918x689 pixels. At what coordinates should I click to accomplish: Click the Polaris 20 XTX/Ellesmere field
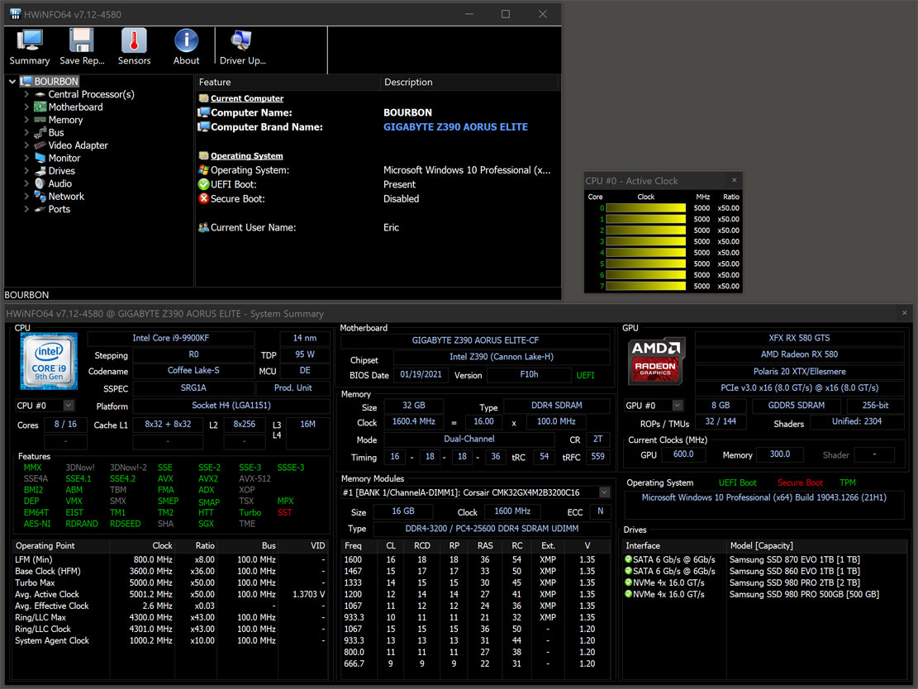[x=799, y=372]
